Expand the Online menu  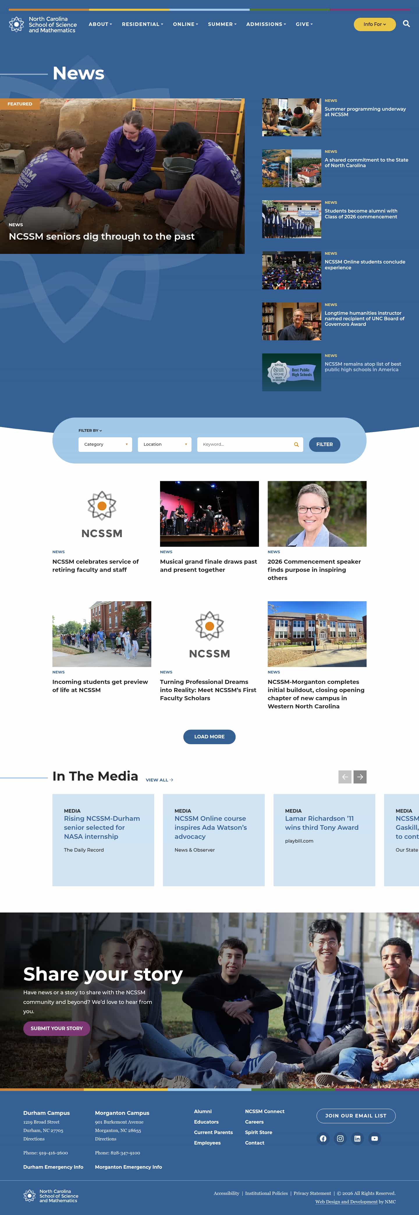(x=185, y=24)
